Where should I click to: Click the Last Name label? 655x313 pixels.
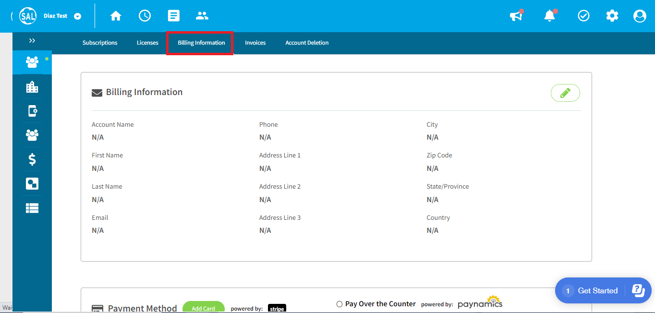(107, 186)
